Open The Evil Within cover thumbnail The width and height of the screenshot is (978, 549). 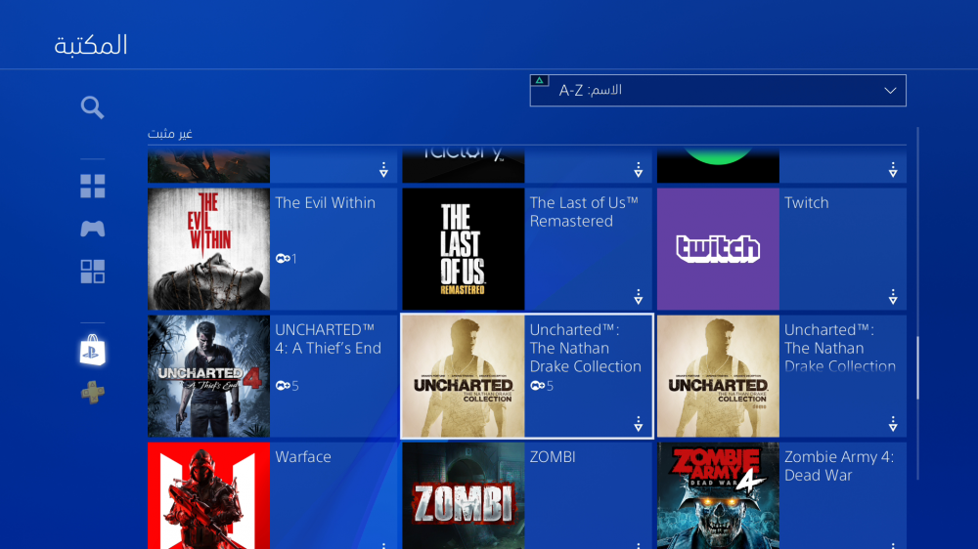[x=209, y=249]
